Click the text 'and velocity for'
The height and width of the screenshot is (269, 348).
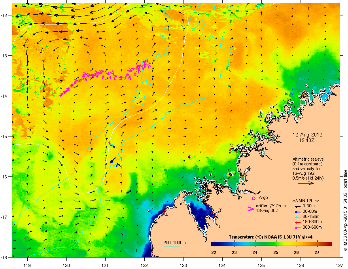tap(306, 169)
